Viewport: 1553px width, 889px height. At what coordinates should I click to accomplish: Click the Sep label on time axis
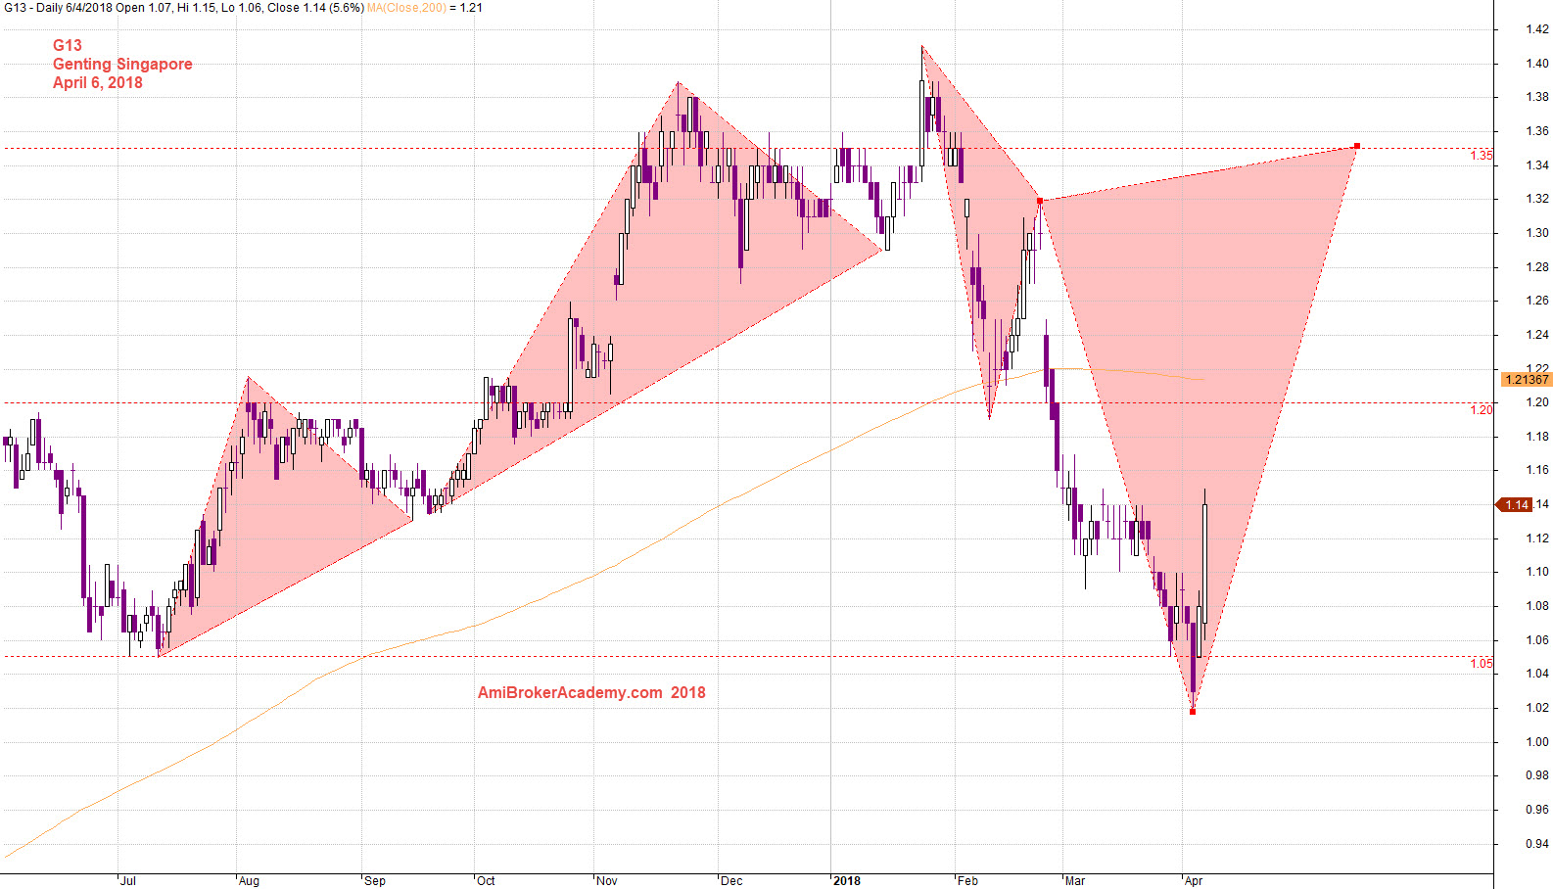coord(375,881)
